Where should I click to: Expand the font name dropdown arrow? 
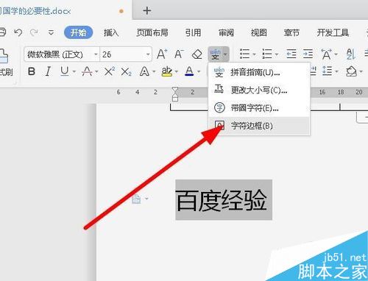[96, 54]
